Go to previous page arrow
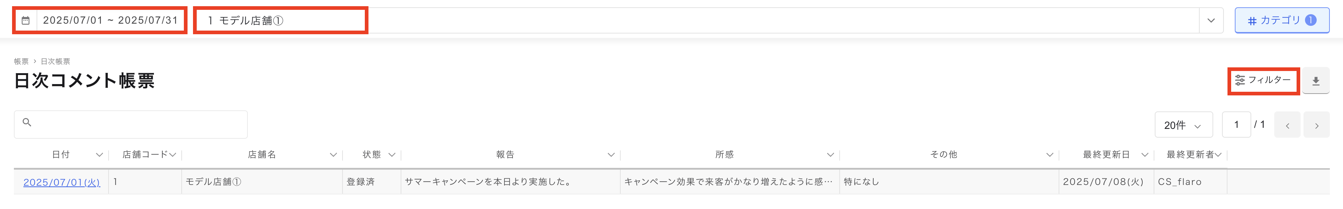This screenshot has width=1343, height=209. (1287, 125)
